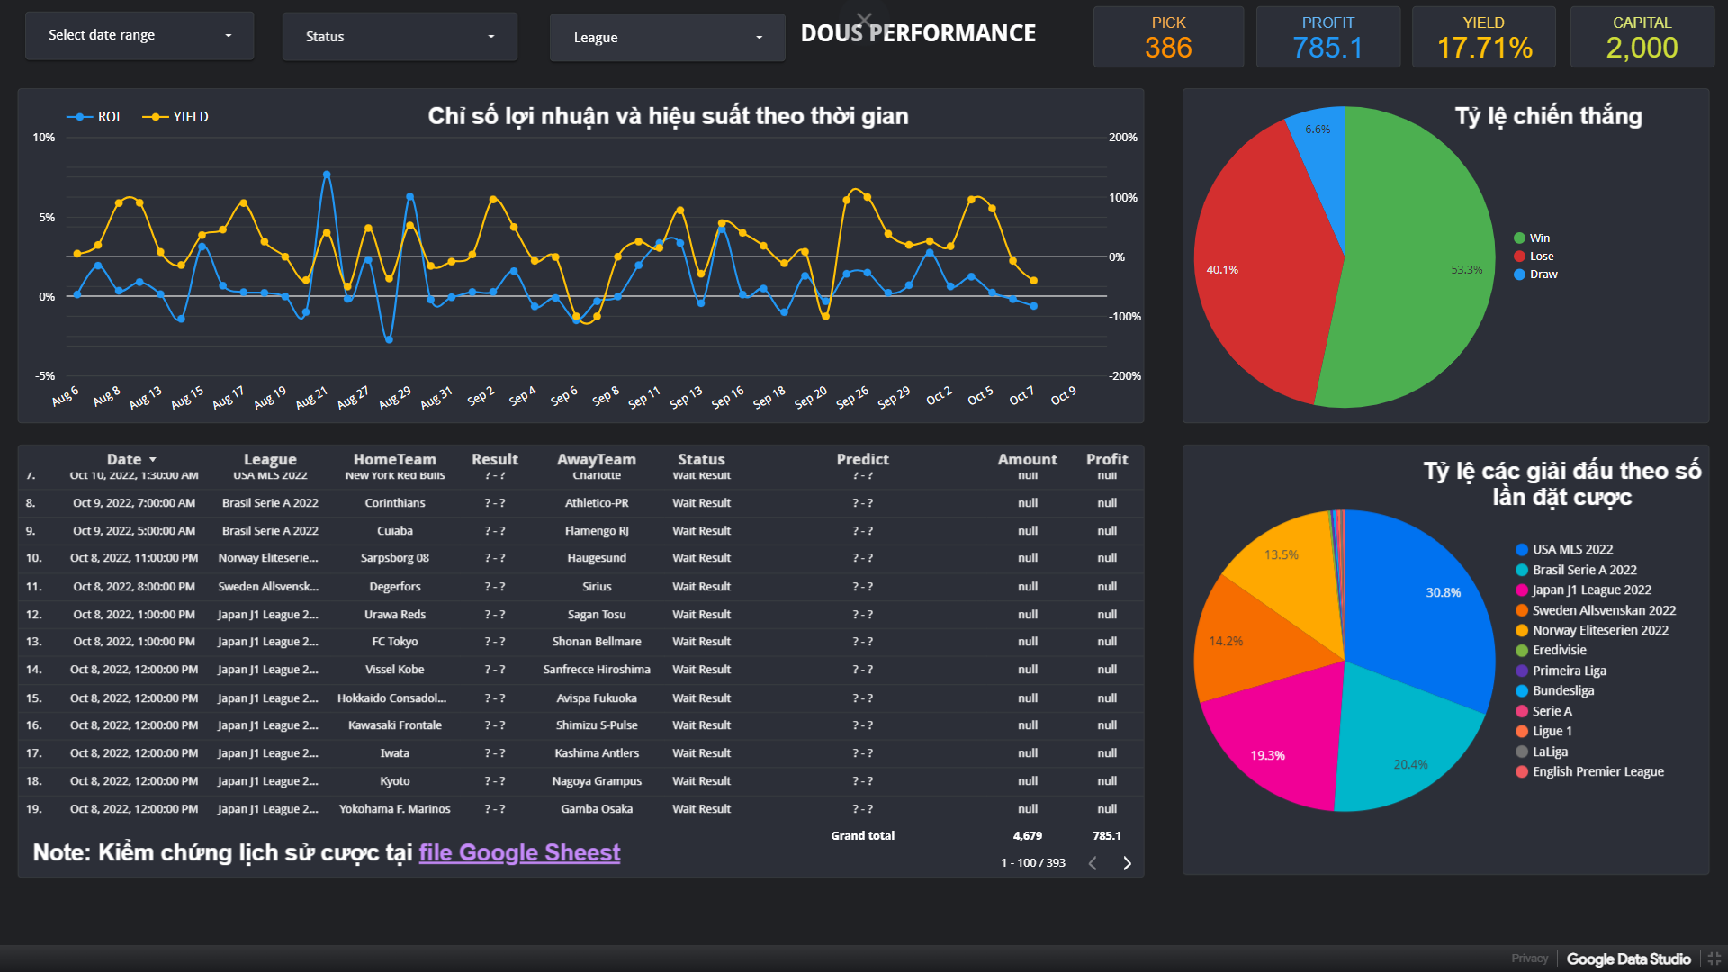
Task: Sort table by League column header
Action: (270, 459)
